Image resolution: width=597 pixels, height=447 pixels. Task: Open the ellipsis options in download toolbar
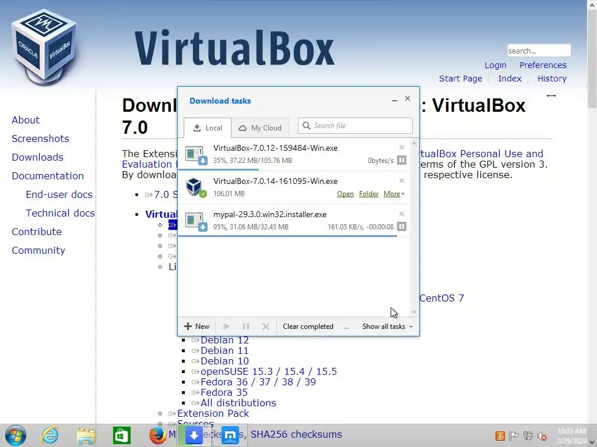pos(346,327)
